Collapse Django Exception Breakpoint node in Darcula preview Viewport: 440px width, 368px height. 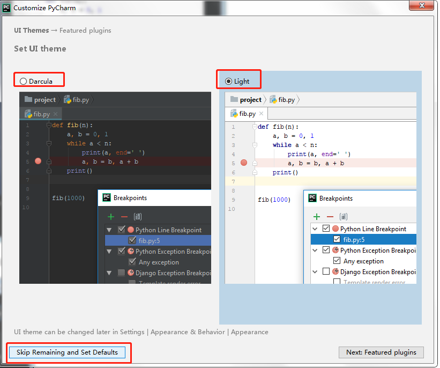click(109, 273)
